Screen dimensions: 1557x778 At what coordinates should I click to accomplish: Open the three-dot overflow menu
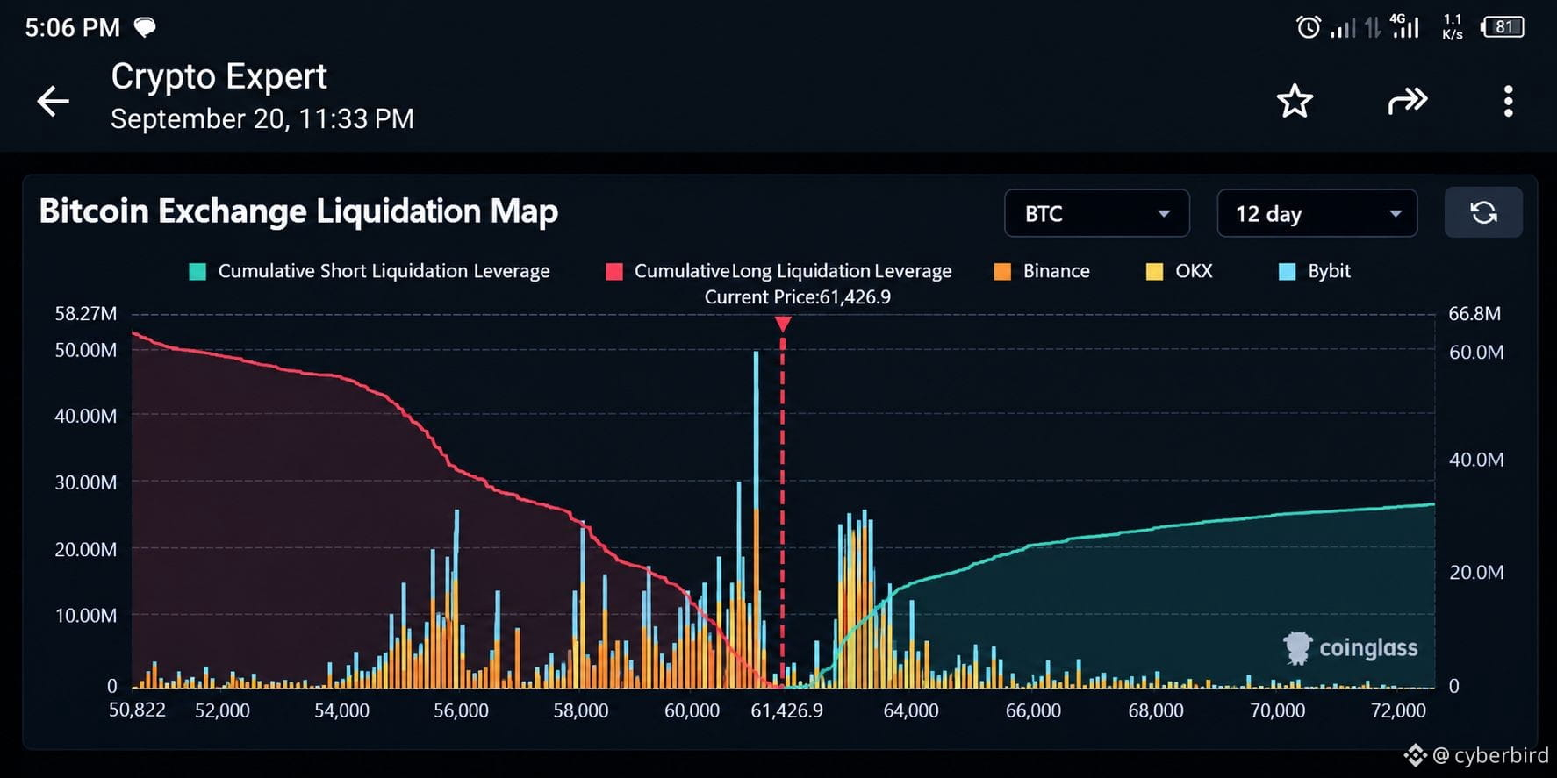pyautogui.click(x=1508, y=101)
